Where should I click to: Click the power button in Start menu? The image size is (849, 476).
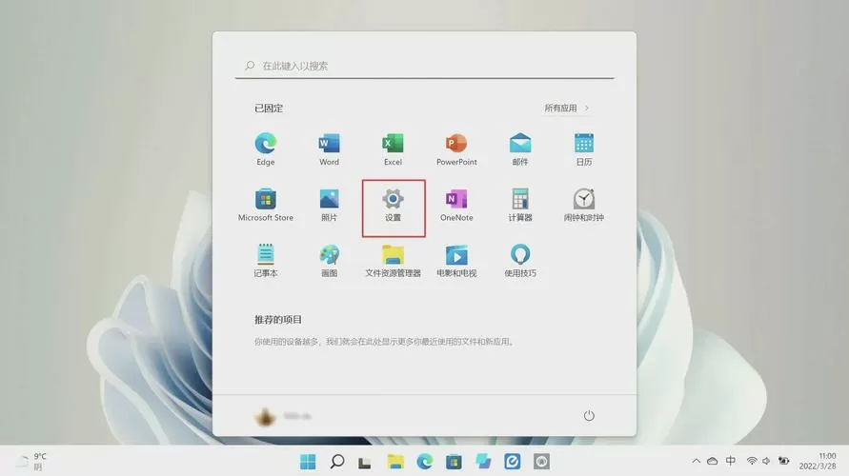(x=589, y=415)
